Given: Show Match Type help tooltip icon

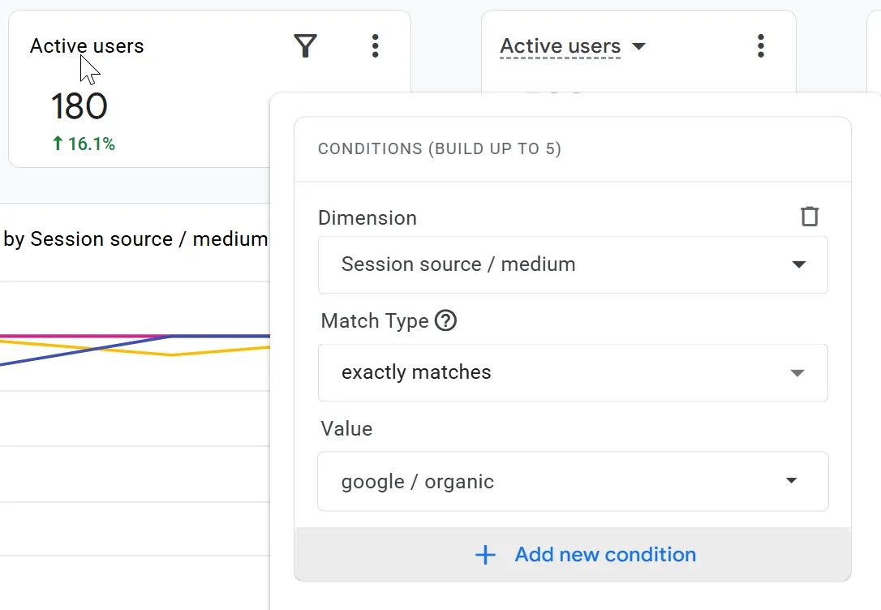Looking at the screenshot, I should [445, 320].
